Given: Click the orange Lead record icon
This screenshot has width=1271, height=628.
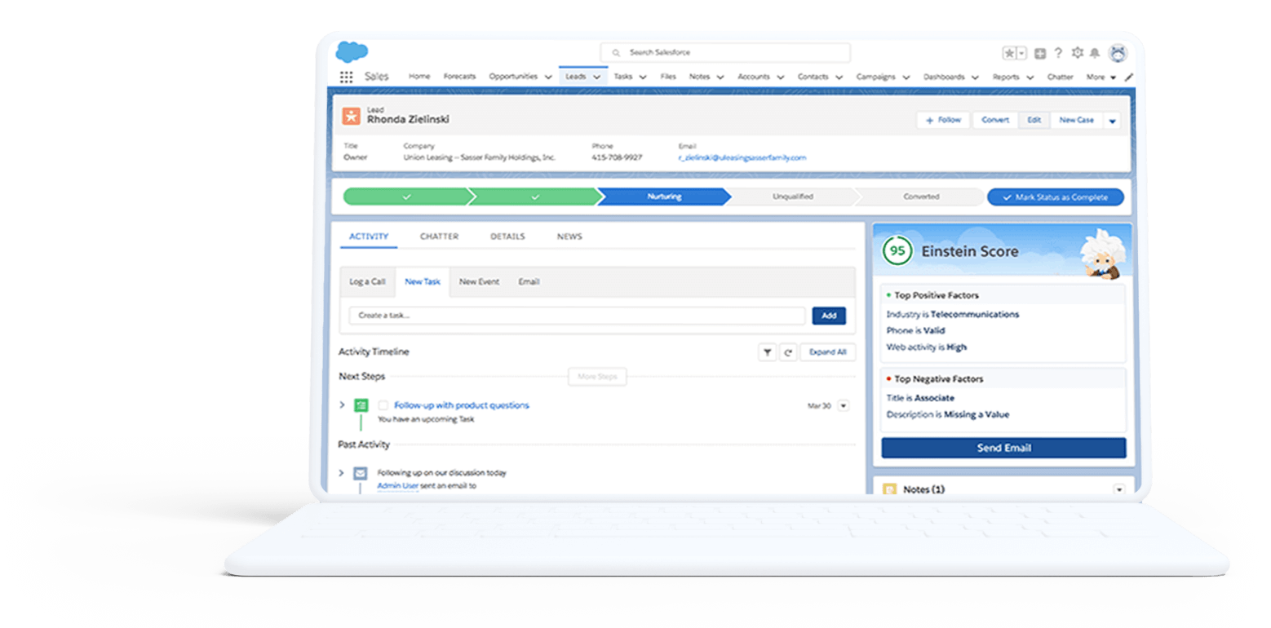Looking at the screenshot, I should pos(351,116).
